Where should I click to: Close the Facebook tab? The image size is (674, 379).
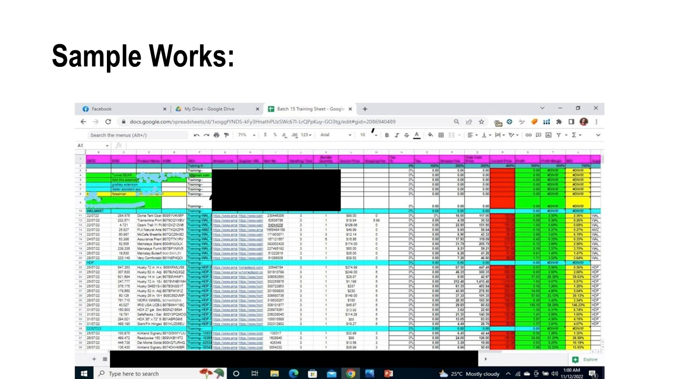point(165,109)
